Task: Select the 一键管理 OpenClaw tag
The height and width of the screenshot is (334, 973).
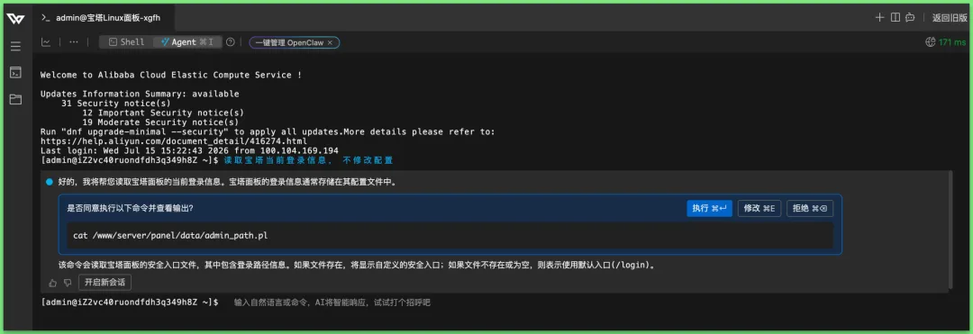Action: pyautogui.click(x=290, y=42)
